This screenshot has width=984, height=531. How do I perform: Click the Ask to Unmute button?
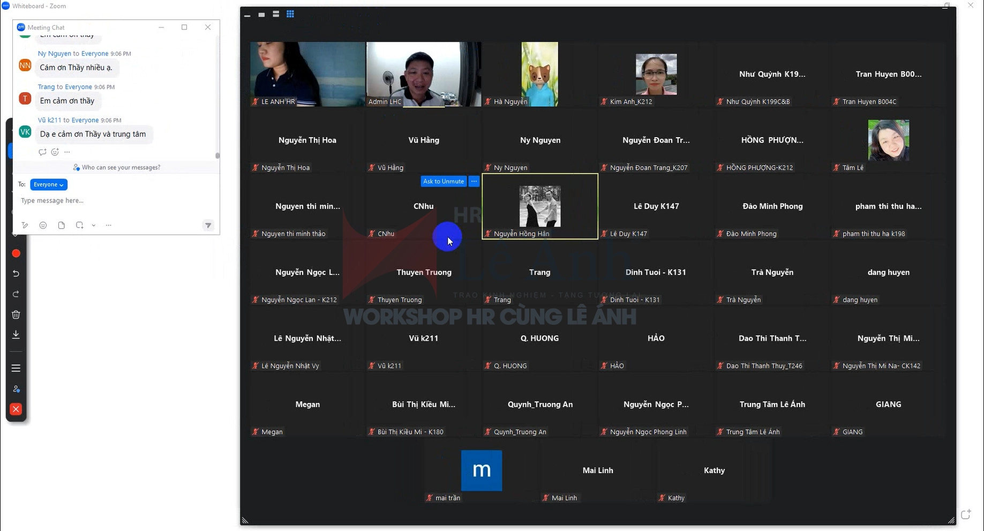pos(444,182)
